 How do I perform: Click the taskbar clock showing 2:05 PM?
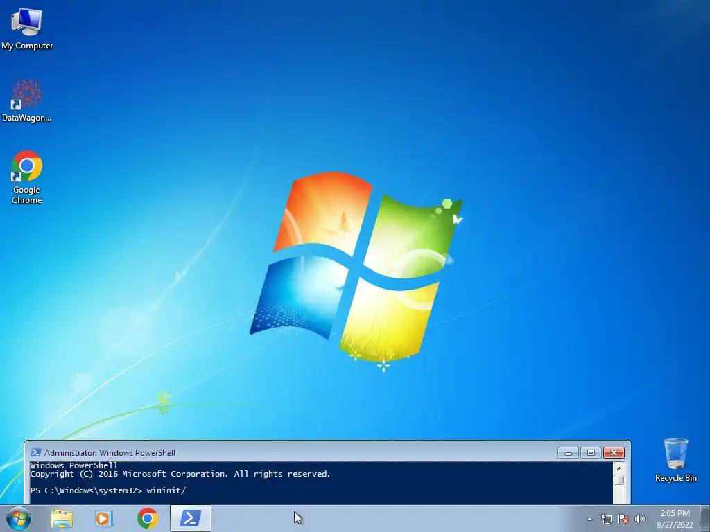coord(675,519)
